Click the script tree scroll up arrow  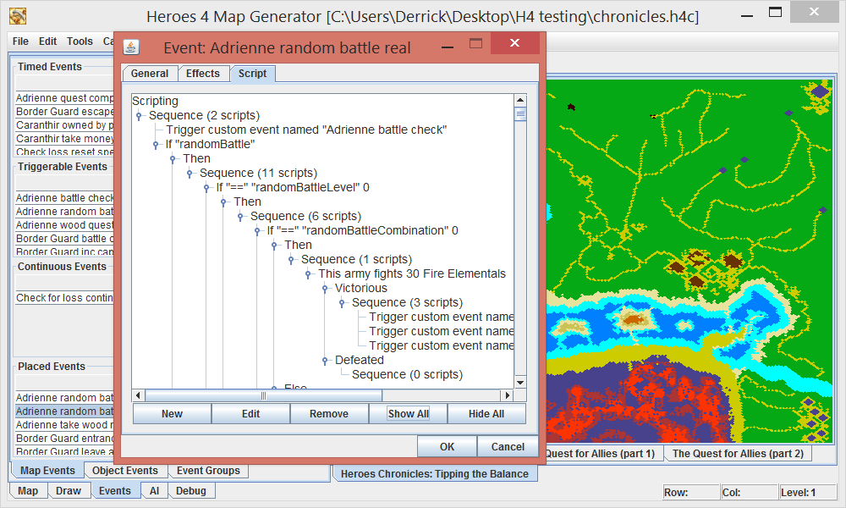pos(520,100)
